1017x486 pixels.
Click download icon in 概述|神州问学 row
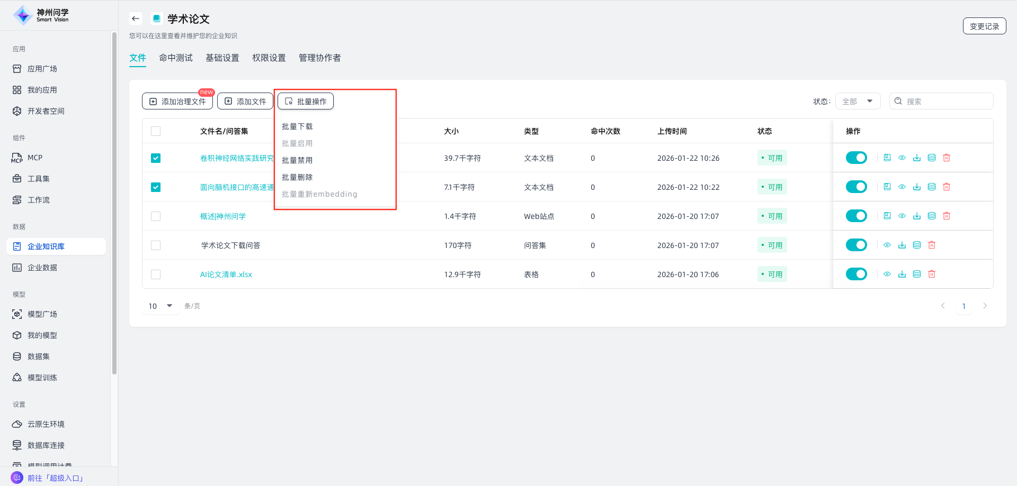point(917,216)
